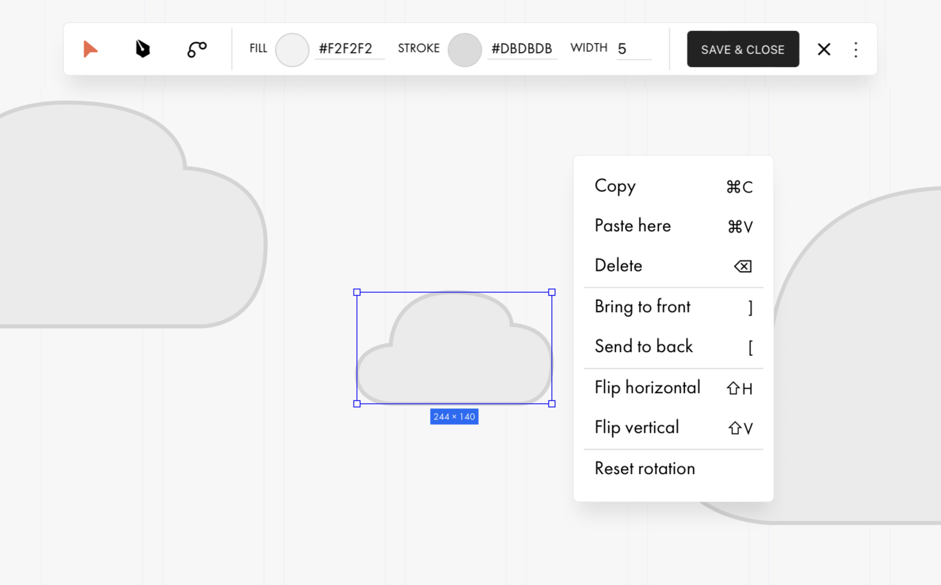This screenshot has height=585, width=941.
Task: Open the three-dot more options menu
Action: click(x=856, y=50)
